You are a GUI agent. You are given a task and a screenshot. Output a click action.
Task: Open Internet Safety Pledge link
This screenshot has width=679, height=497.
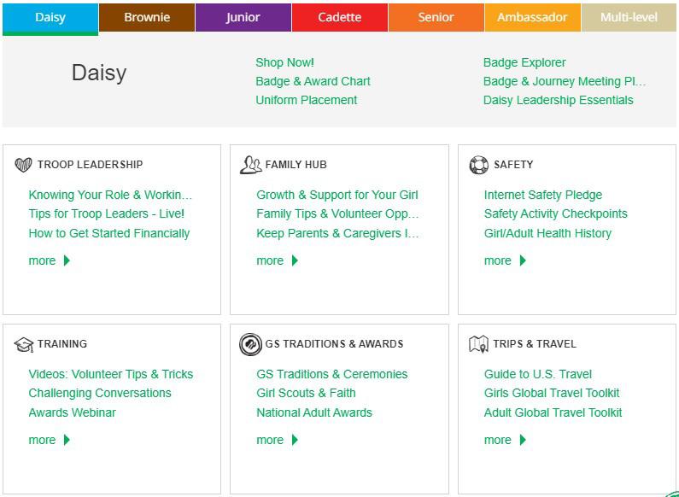[x=543, y=195]
